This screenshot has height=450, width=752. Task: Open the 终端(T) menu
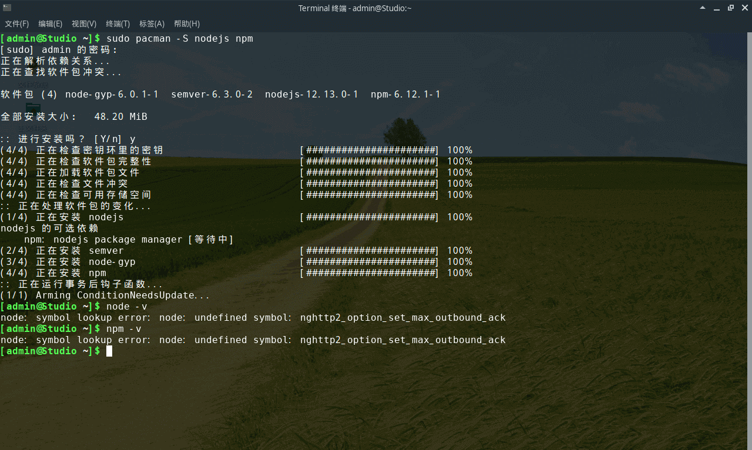pos(117,23)
